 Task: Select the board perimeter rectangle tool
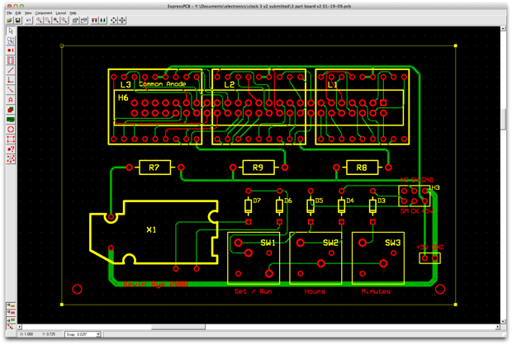(11, 139)
